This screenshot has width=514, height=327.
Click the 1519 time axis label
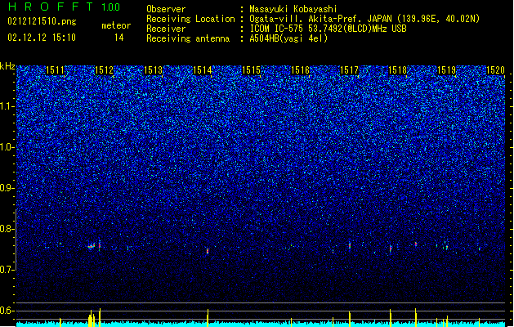pyautogui.click(x=446, y=70)
